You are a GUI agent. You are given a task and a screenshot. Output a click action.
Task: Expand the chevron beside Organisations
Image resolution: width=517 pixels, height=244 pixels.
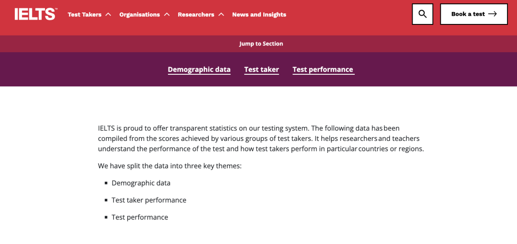tap(167, 14)
